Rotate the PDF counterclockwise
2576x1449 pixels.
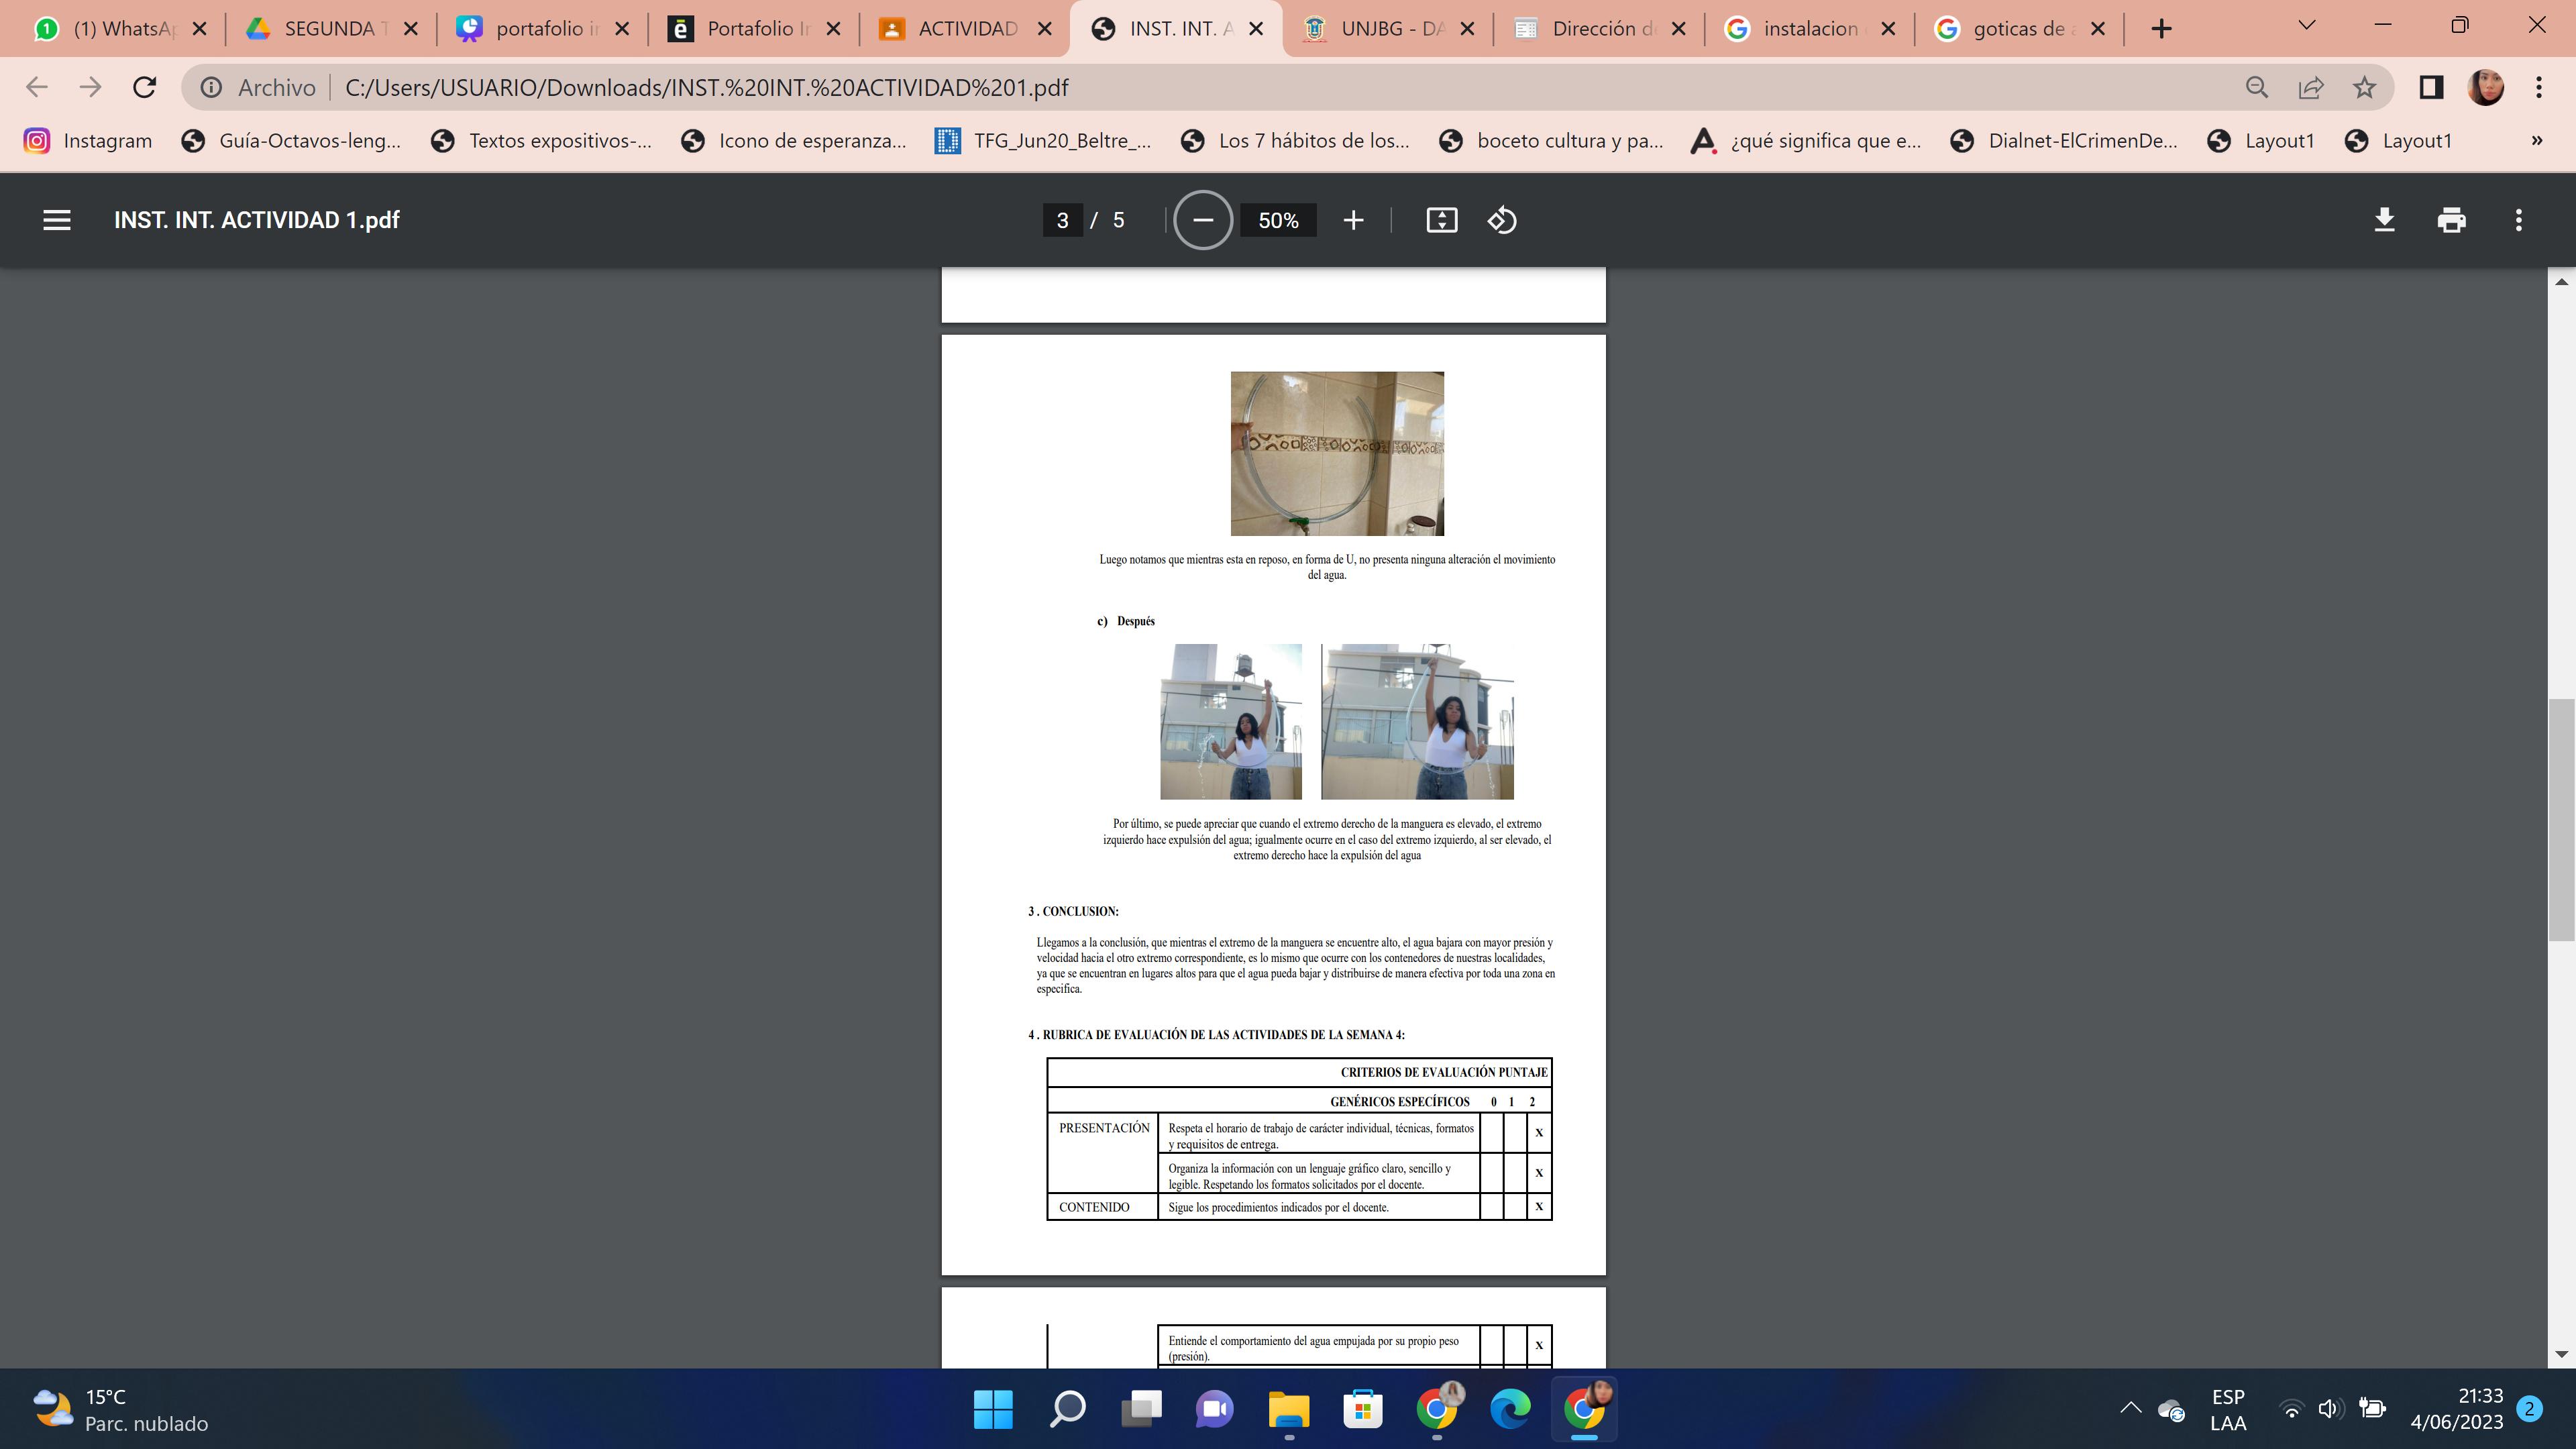[x=1502, y=220]
